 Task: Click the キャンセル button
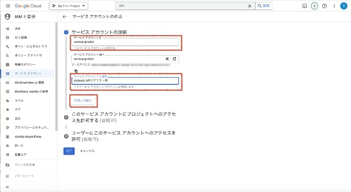(87, 151)
